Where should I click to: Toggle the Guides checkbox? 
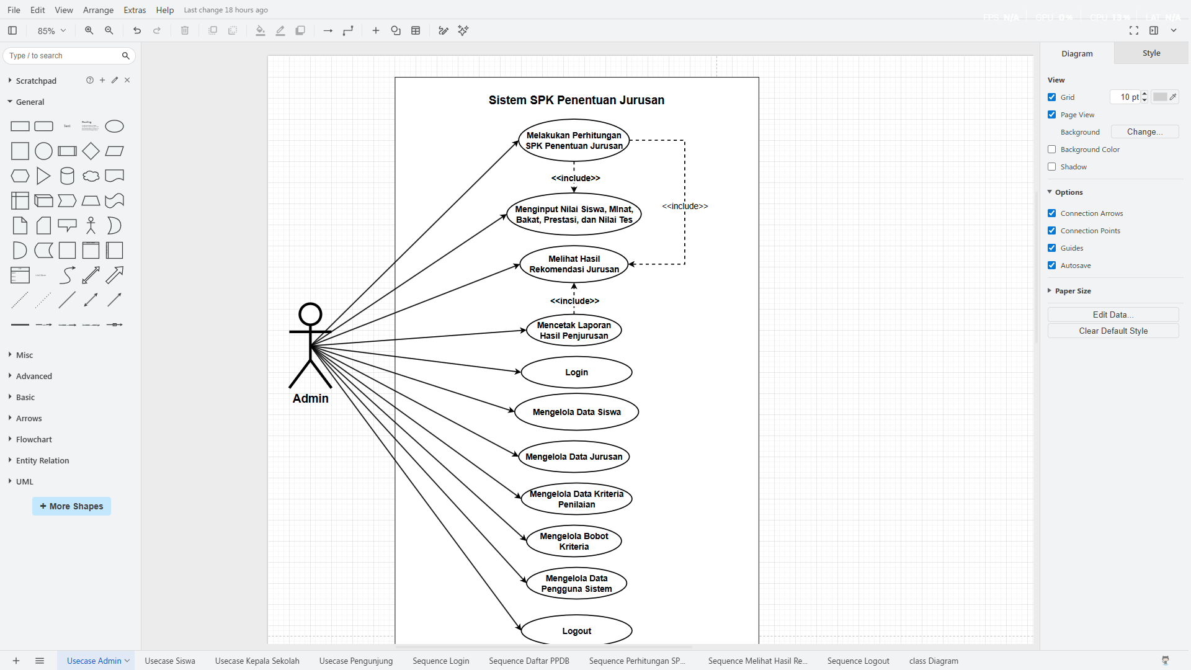coord(1052,248)
